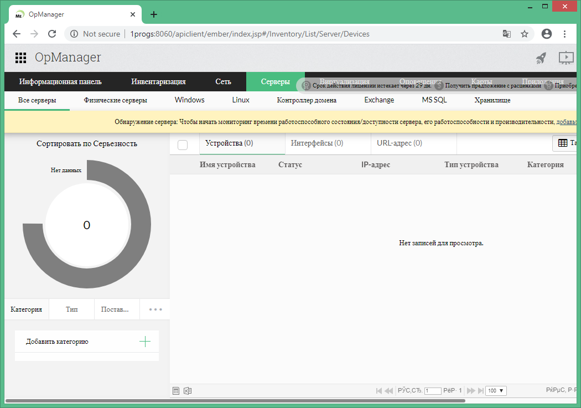Select the Устройства (0) tab
Image resolution: width=581 pixels, height=408 pixels.
pos(242,143)
